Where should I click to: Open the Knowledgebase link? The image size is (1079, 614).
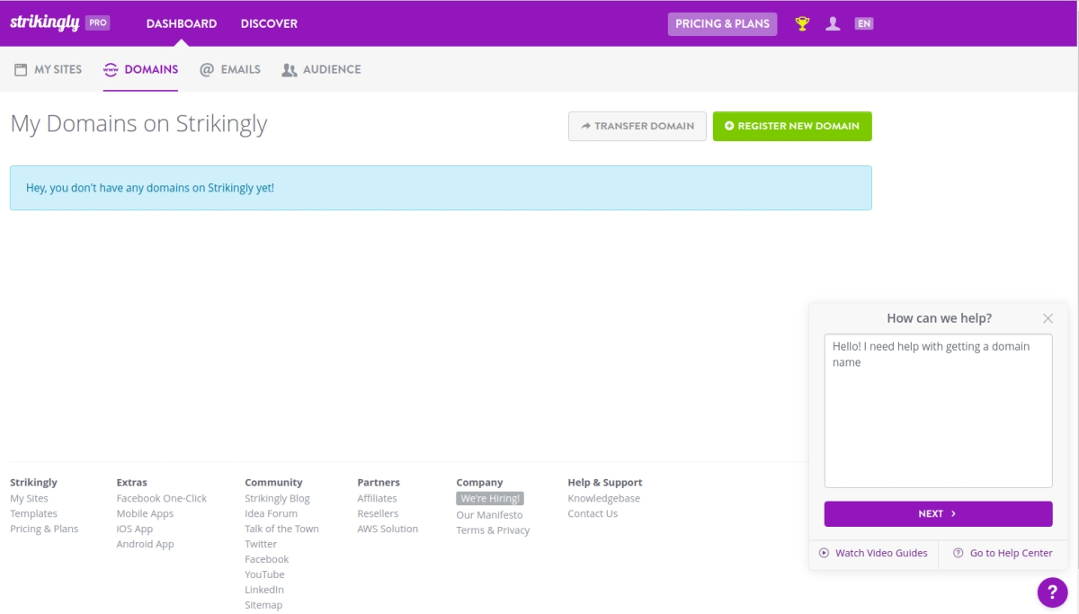(603, 498)
